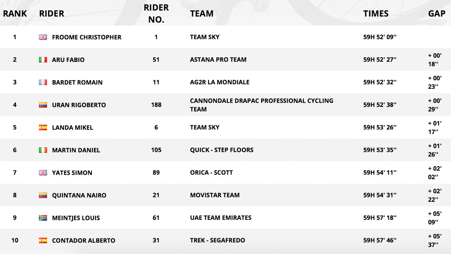
Task: Click the French flag beside Bardet Romain
Action: coord(43,82)
